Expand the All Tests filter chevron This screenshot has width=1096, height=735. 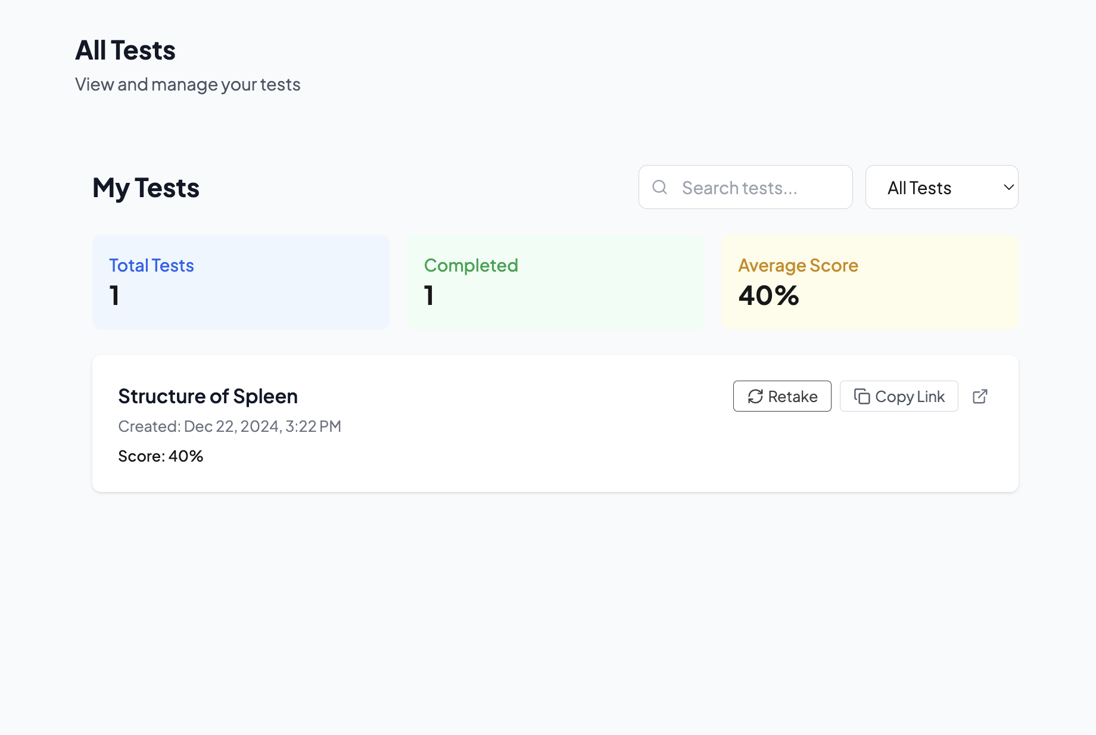1008,188
